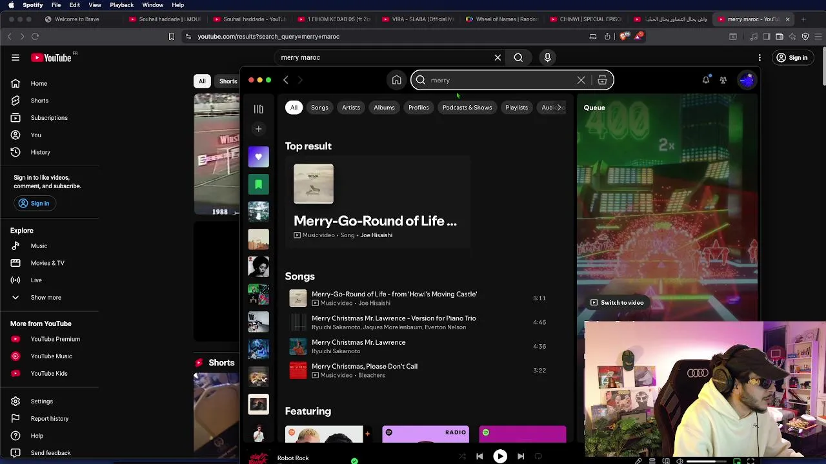Click Sign in under sidebar message
Viewport: 826px width, 464px height.
click(34, 203)
